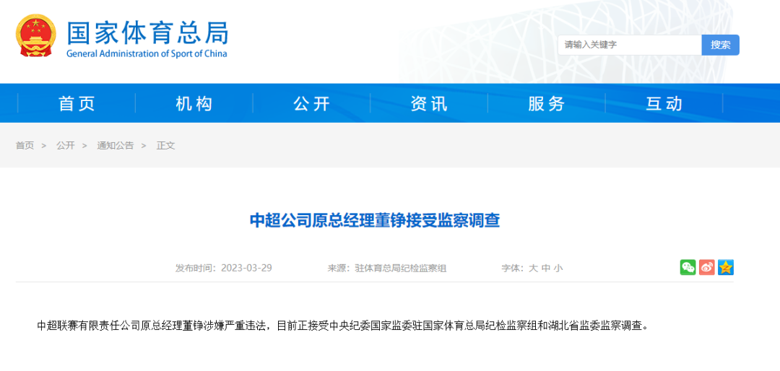Focus the 请输入关键字 search field
The image size is (780, 371).
click(x=629, y=45)
